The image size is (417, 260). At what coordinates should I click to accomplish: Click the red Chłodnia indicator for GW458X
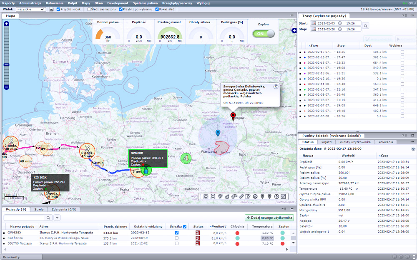(x=237, y=233)
